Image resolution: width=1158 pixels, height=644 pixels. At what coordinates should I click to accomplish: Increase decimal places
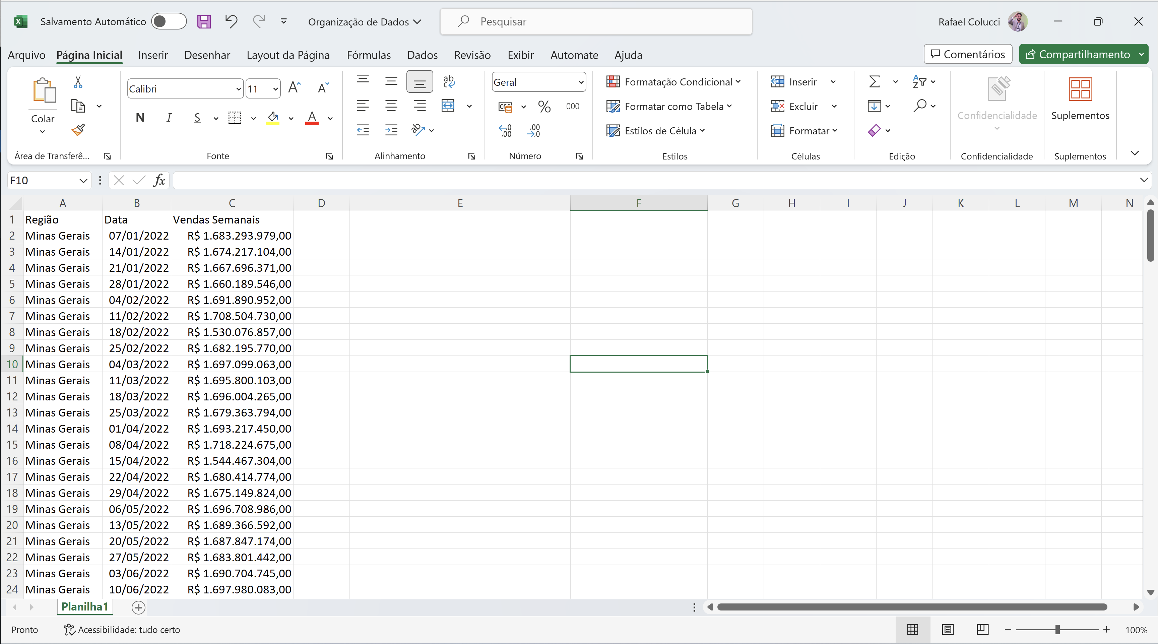click(505, 131)
